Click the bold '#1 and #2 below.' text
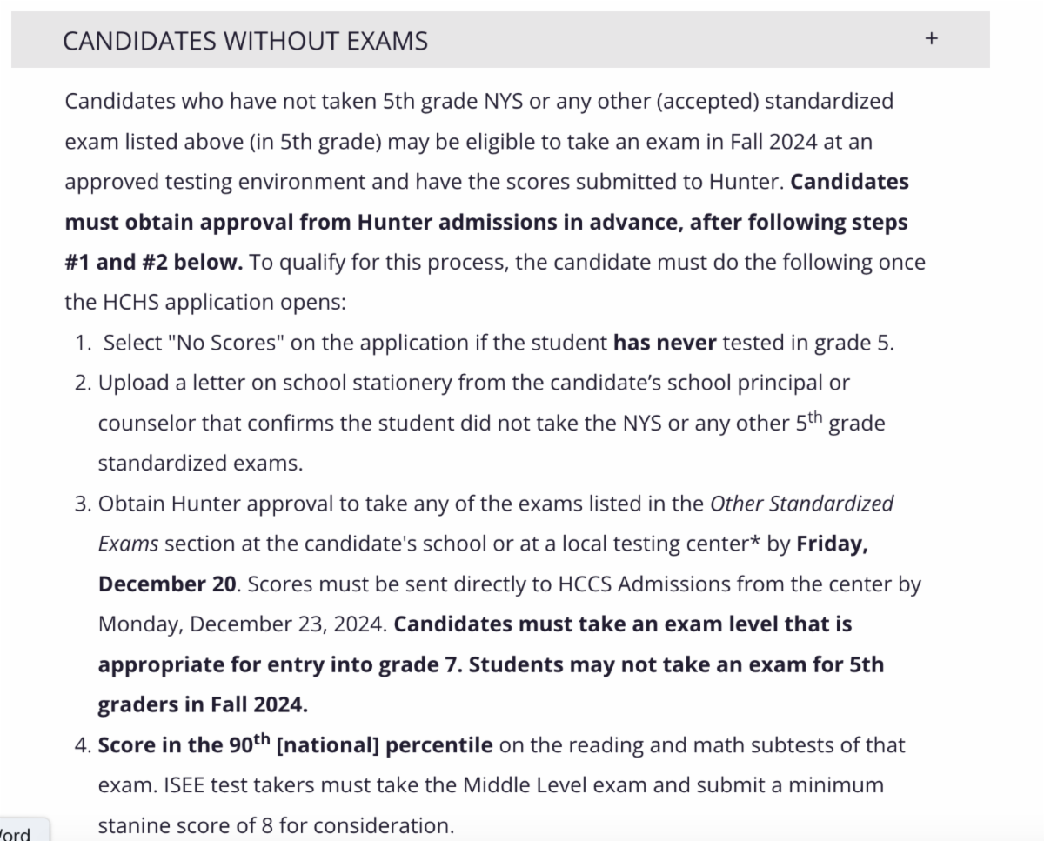This screenshot has width=1044, height=841. click(x=154, y=263)
